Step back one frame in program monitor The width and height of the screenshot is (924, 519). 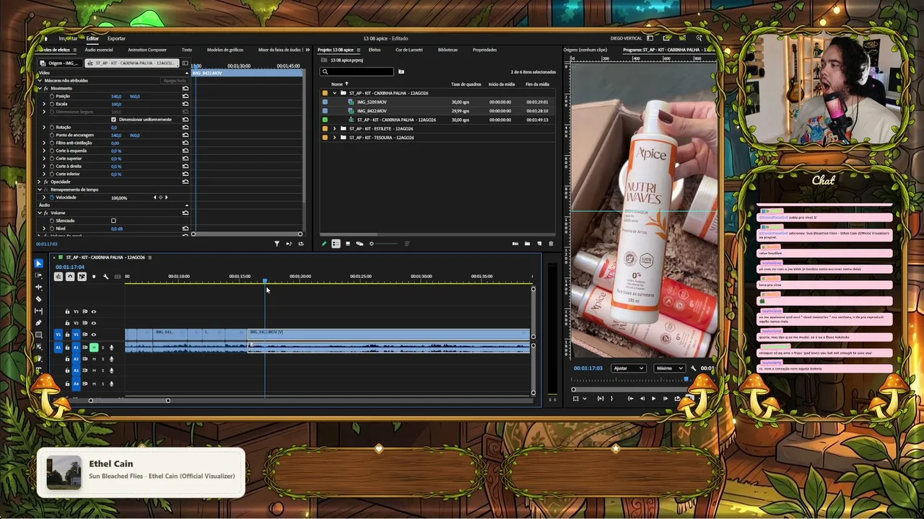coord(642,399)
